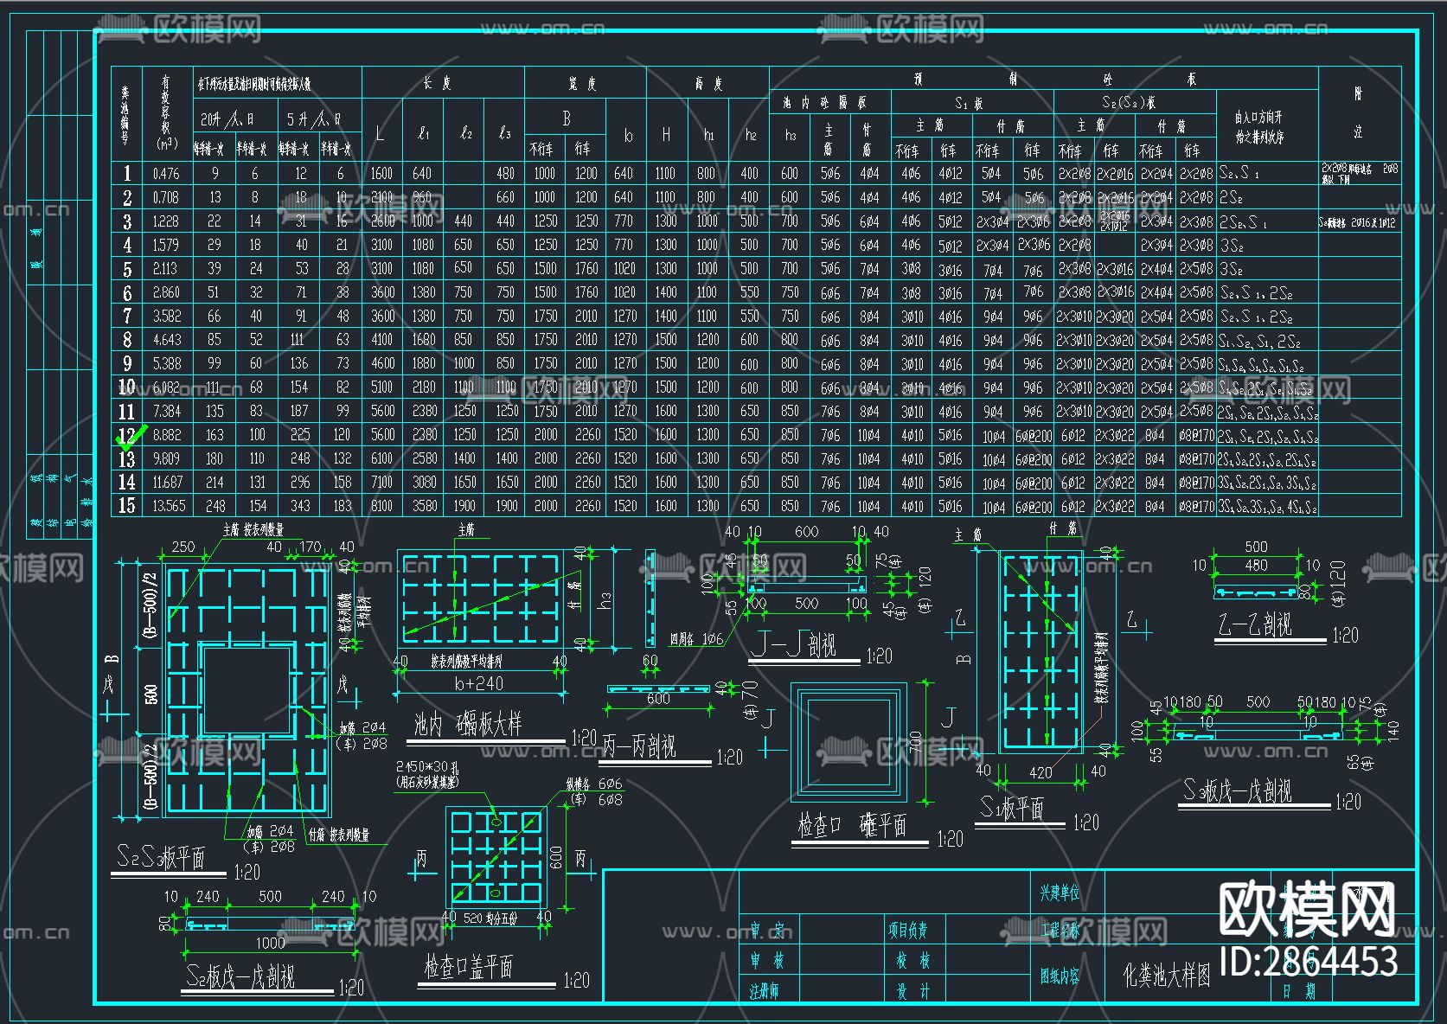Select the '注册师' label in the title block

pyautogui.click(x=765, y=991)
